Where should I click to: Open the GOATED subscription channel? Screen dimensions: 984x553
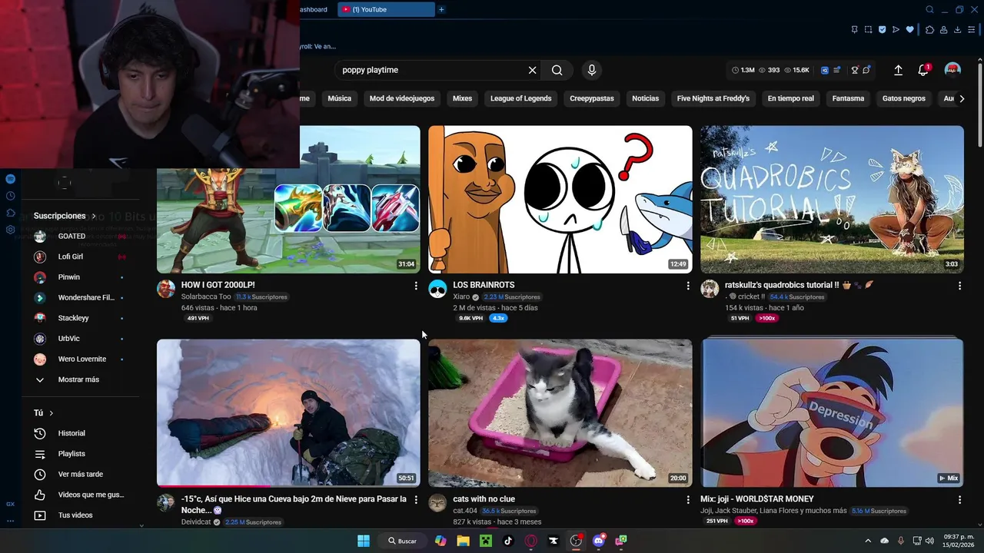point(71,236)
